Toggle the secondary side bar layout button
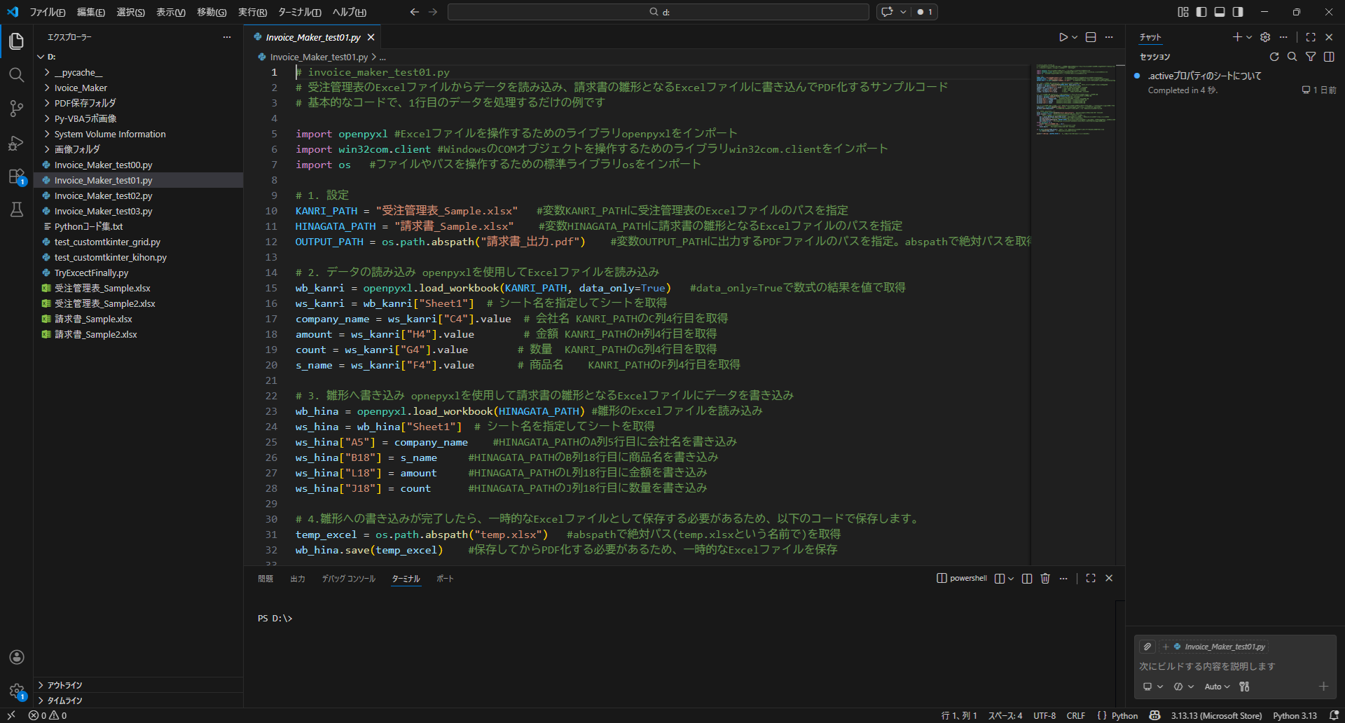The image size is (1345, 723). click(1238, 12)
